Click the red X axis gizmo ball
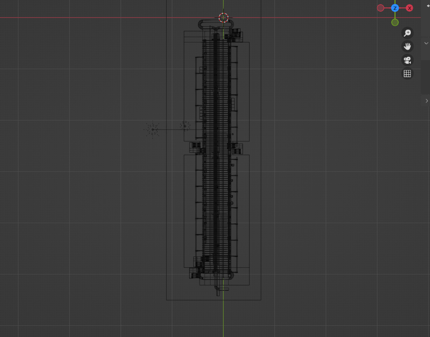Screen dimensions: 430x337 tap(410, 8)
